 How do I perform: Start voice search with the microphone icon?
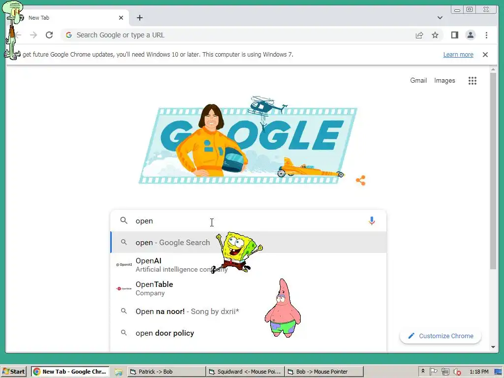372,221
